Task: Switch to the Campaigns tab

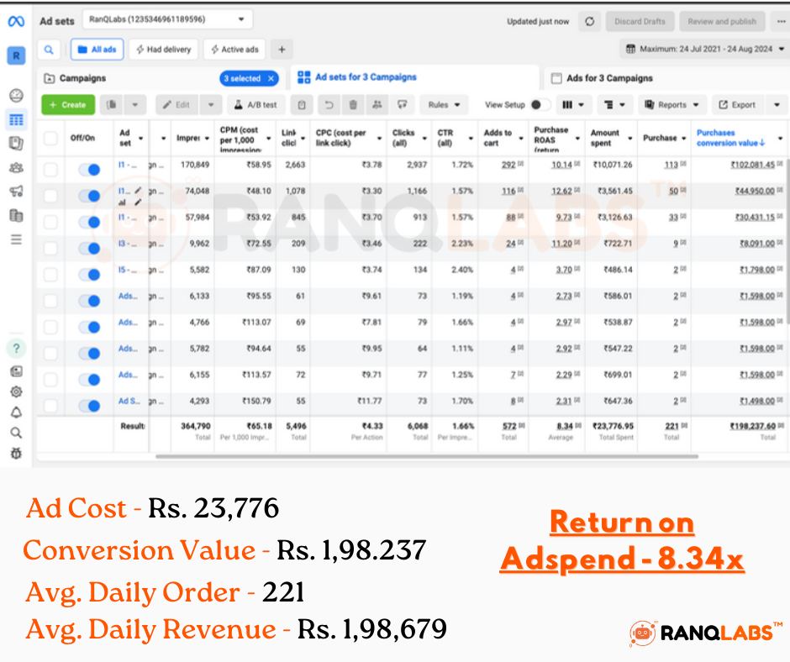Action: tap(82, 78)
